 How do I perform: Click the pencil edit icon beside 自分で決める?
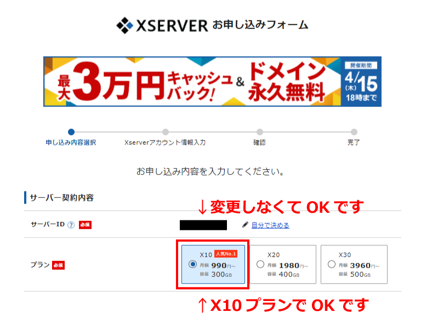click(x=245, y=225)
